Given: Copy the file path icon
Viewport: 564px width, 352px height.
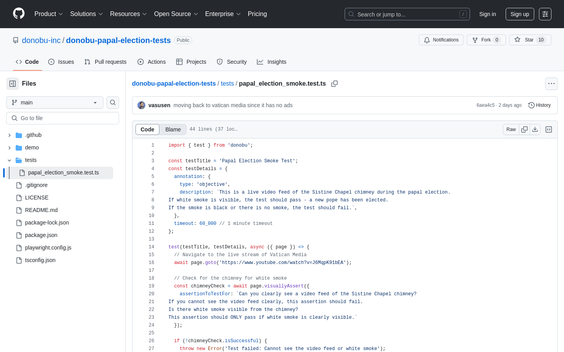Looking at the screenshot, I should coord(334,84).
